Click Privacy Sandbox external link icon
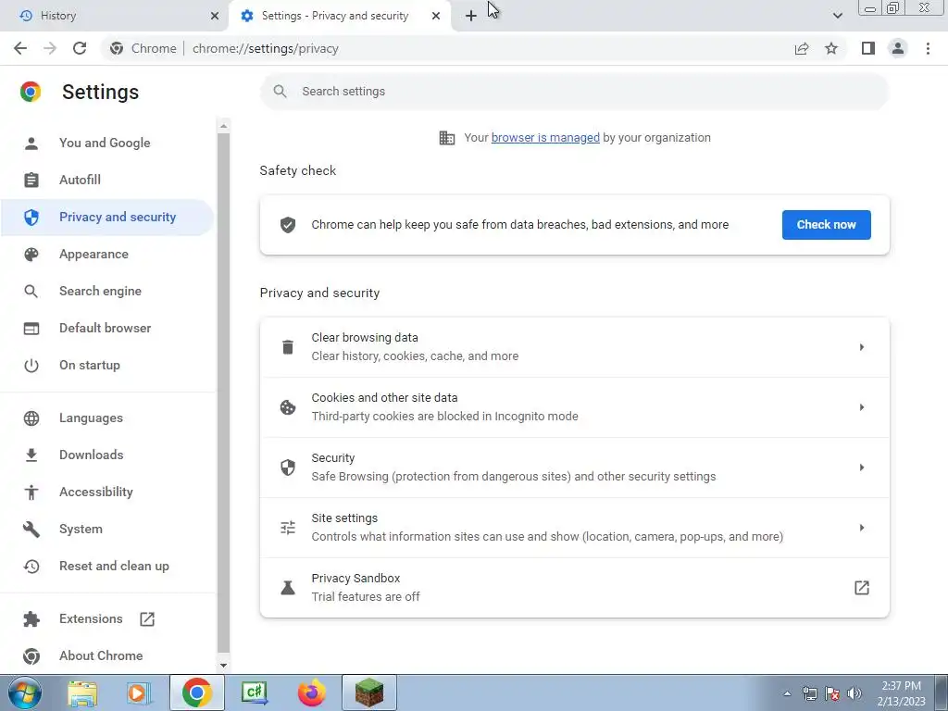The width and height of the screenshot is (948, 711). pos(862,588)
